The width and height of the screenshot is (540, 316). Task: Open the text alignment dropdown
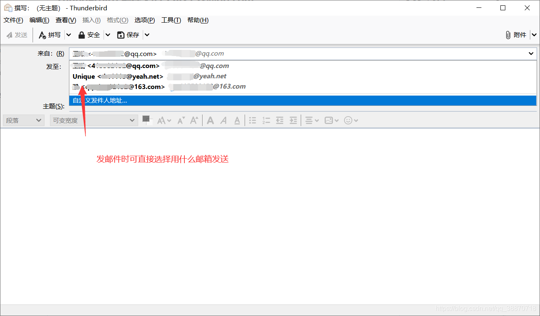pos(312,120)
